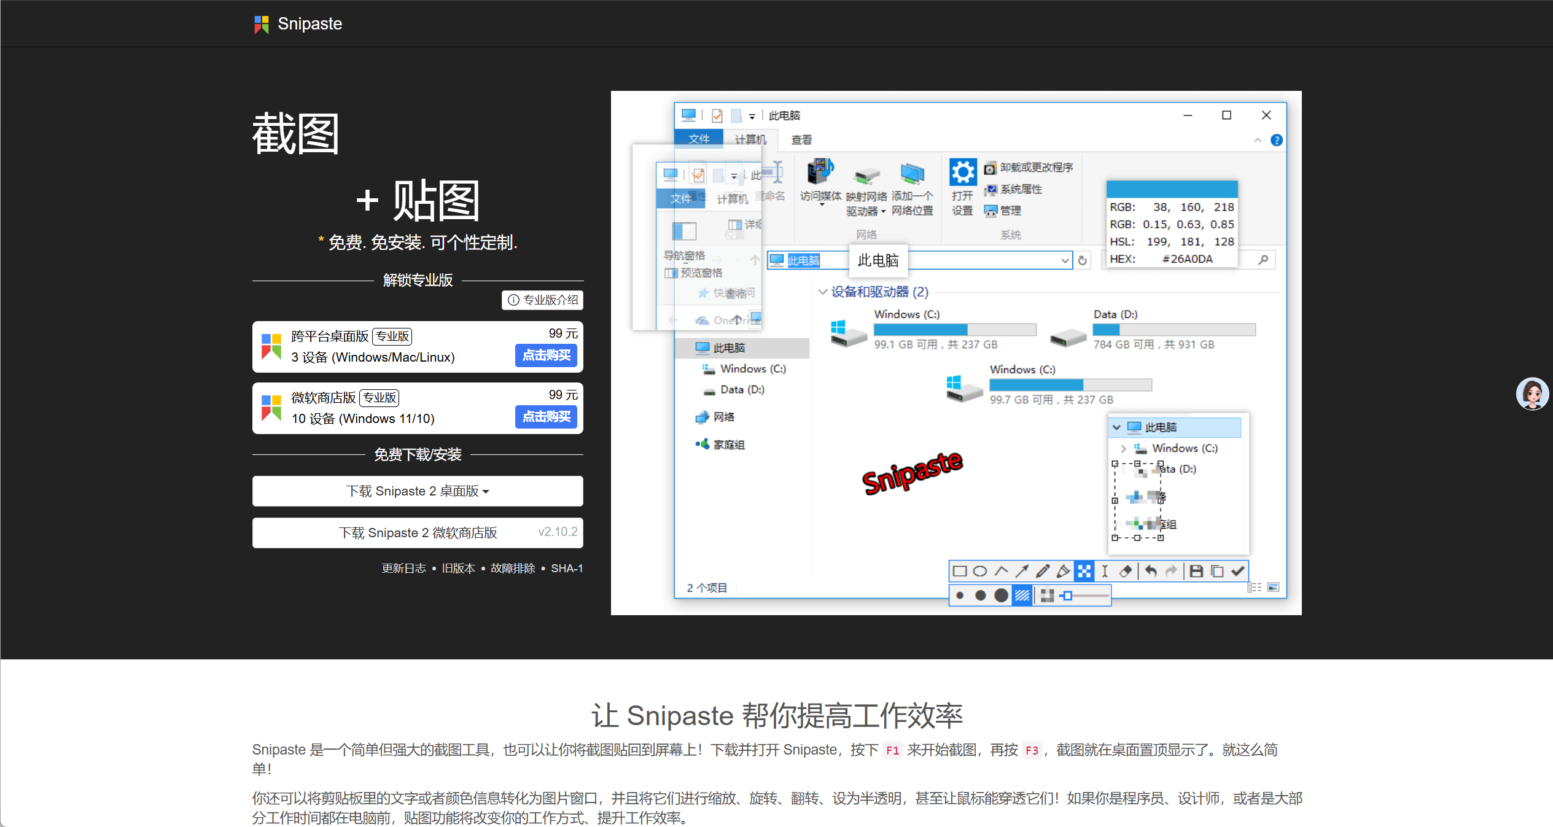Viewport: 1553px width, 827px height.
Task: Open 下载 Snipaste 2 桌面版 dropdown
Action: coord(418,491)
